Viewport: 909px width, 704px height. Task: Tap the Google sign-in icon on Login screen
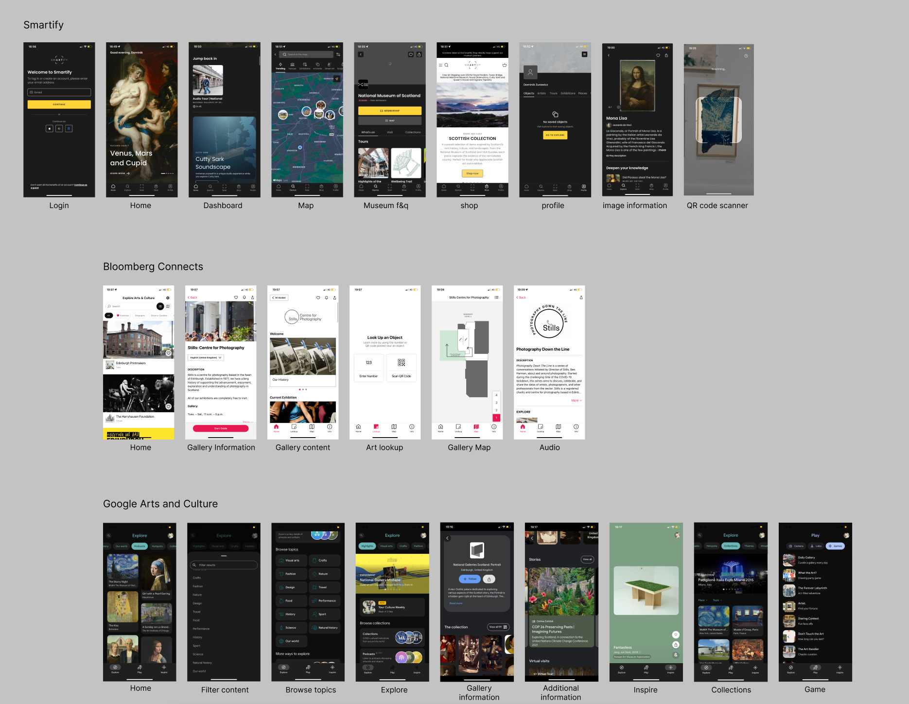click(59, 128)
